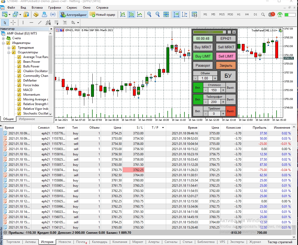Switch to Торговля tab
This screenshot has height=245, width=298.
[x=13, y=242]
